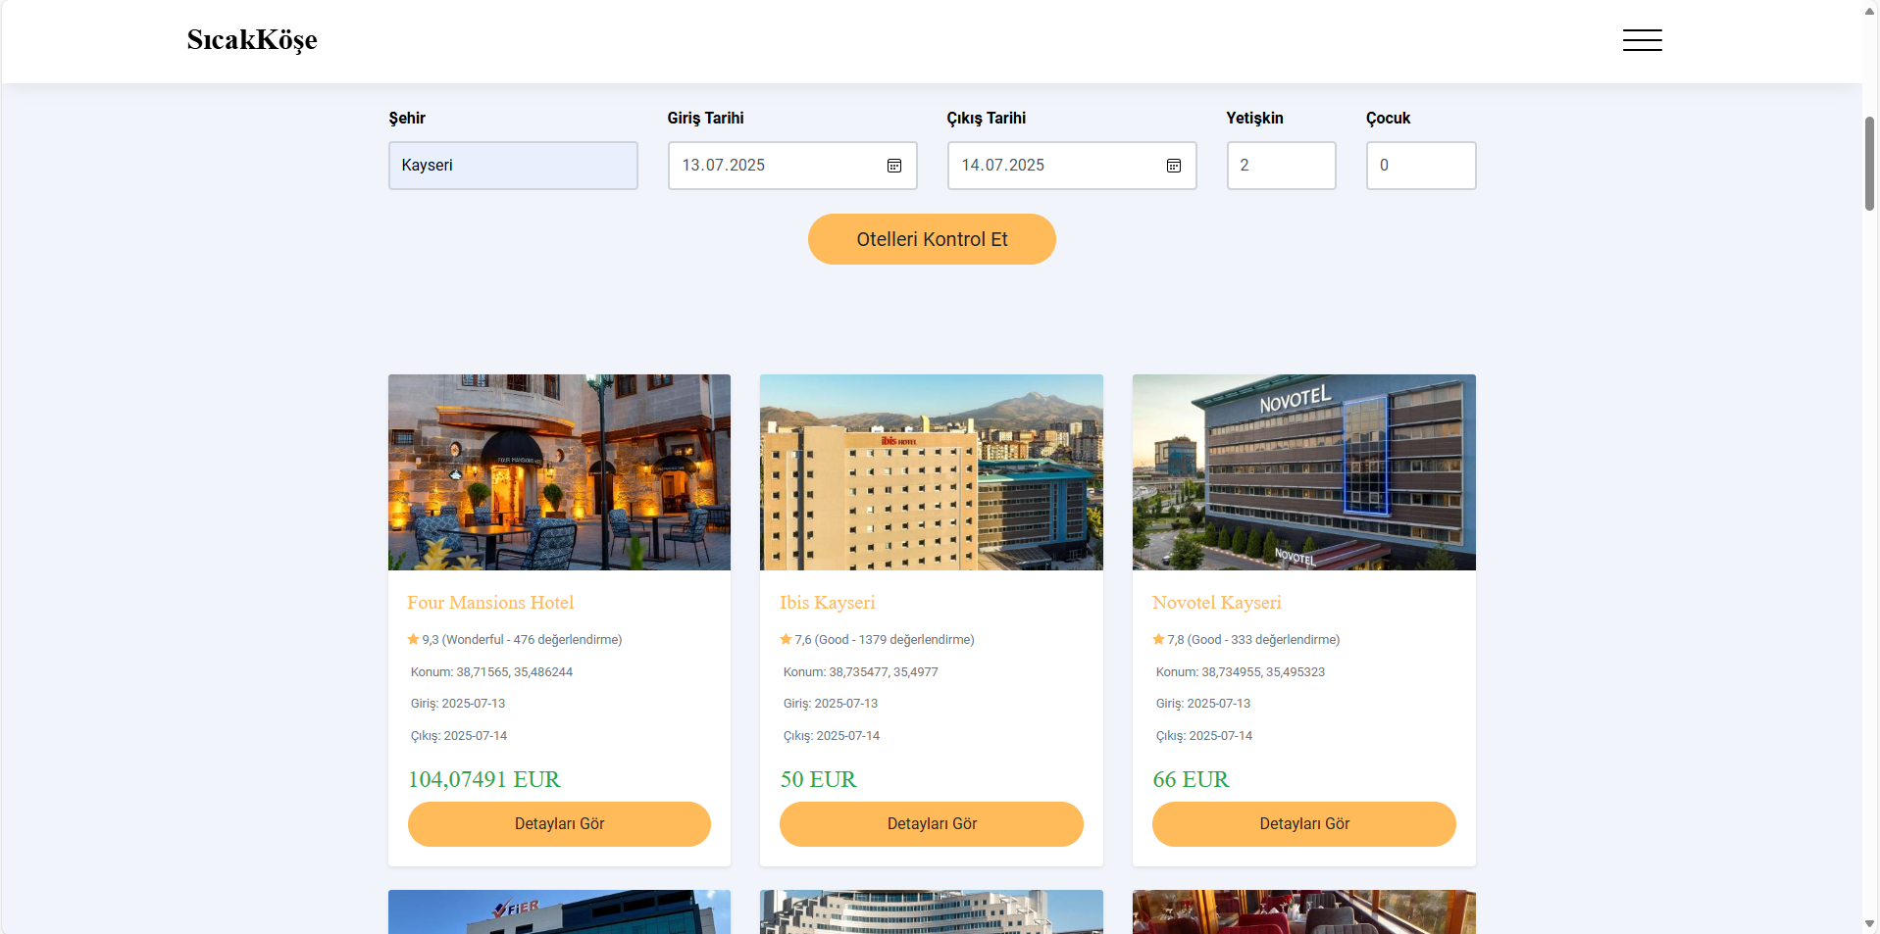This screenshot has height=934, width=1880.
Task: Click Konum 38,734955, 35,495323 text
Action: 1240,672
